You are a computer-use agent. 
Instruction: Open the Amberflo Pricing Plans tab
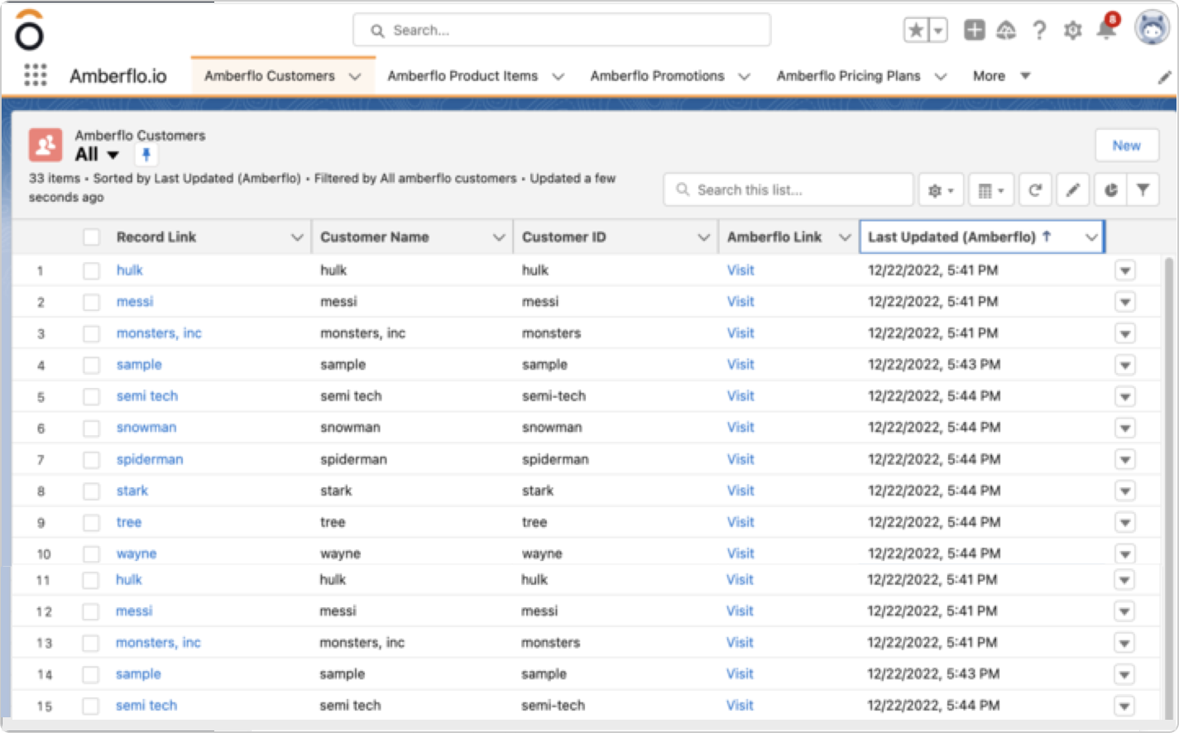[848, 76]
